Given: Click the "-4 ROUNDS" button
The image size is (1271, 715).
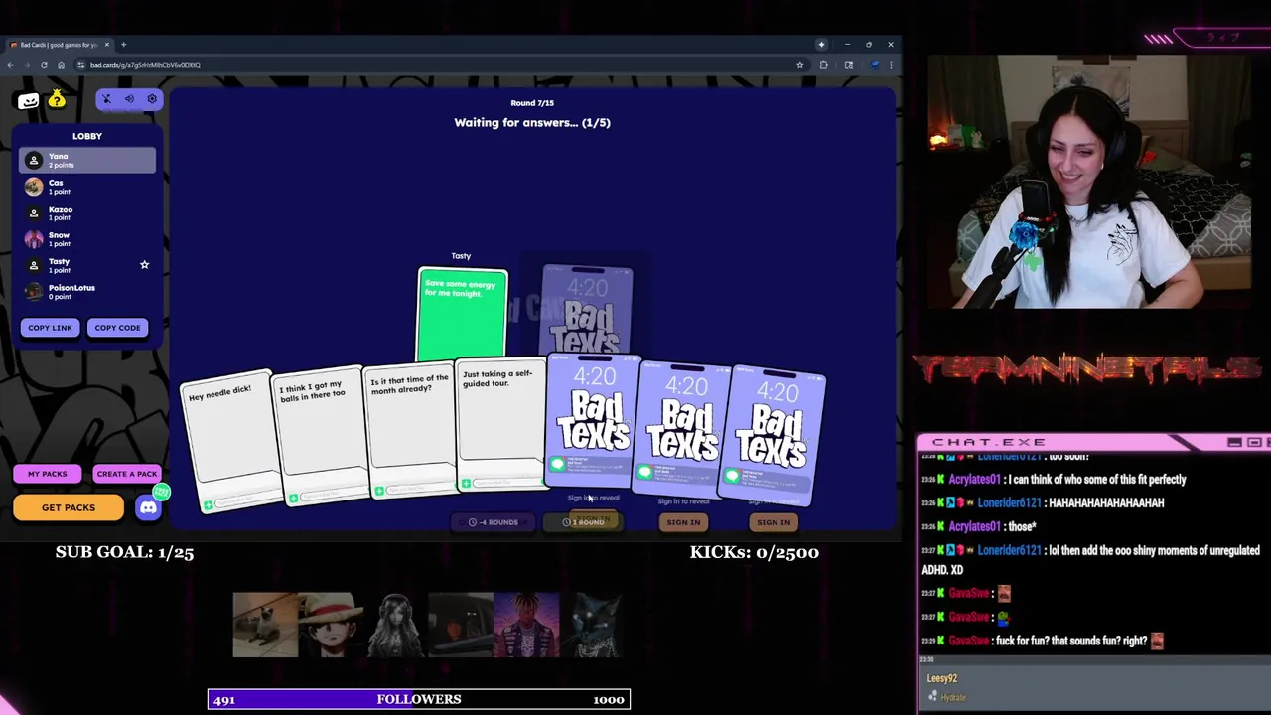Looking at the screenshot, I should (x=494, y=522).
